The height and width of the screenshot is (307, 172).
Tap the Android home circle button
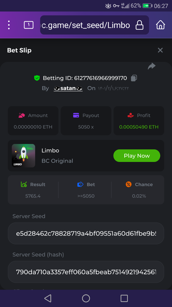[86, 298]
